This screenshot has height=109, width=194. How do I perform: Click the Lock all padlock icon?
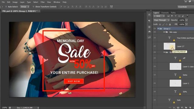tap(170, 25)
